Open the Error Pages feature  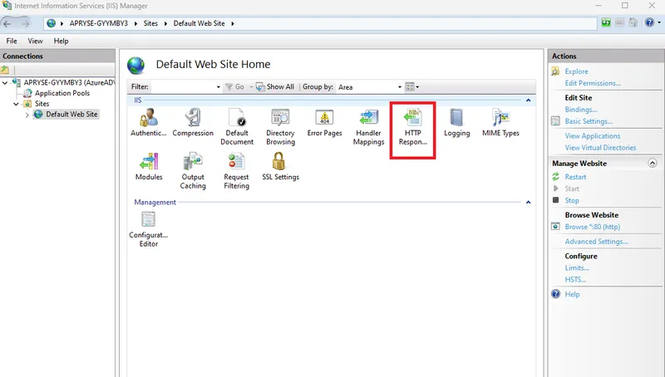[324, 122]
